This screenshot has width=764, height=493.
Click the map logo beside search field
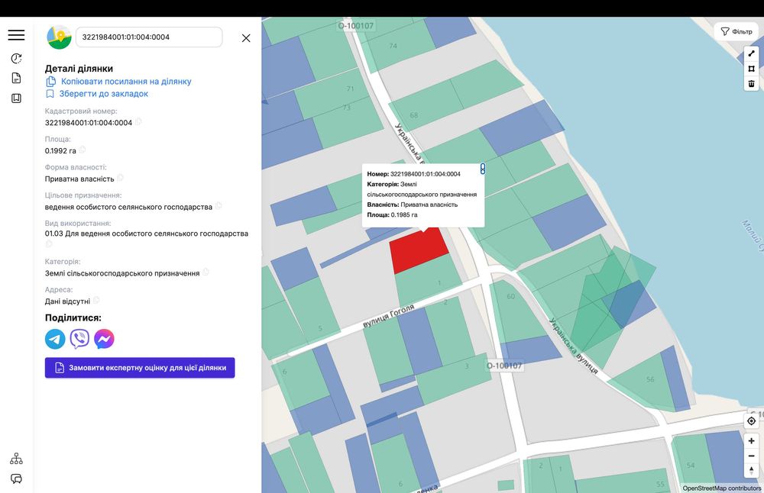(59, 37)
